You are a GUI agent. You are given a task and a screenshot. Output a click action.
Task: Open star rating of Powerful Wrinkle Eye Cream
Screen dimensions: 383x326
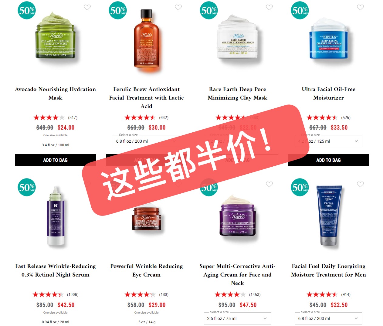(x=140, y=294)
